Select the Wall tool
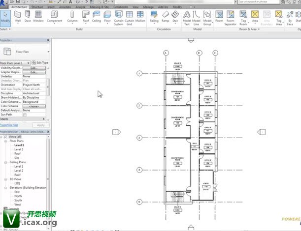Viewport: 301px width, 231px height. click(x=18, y=17)
